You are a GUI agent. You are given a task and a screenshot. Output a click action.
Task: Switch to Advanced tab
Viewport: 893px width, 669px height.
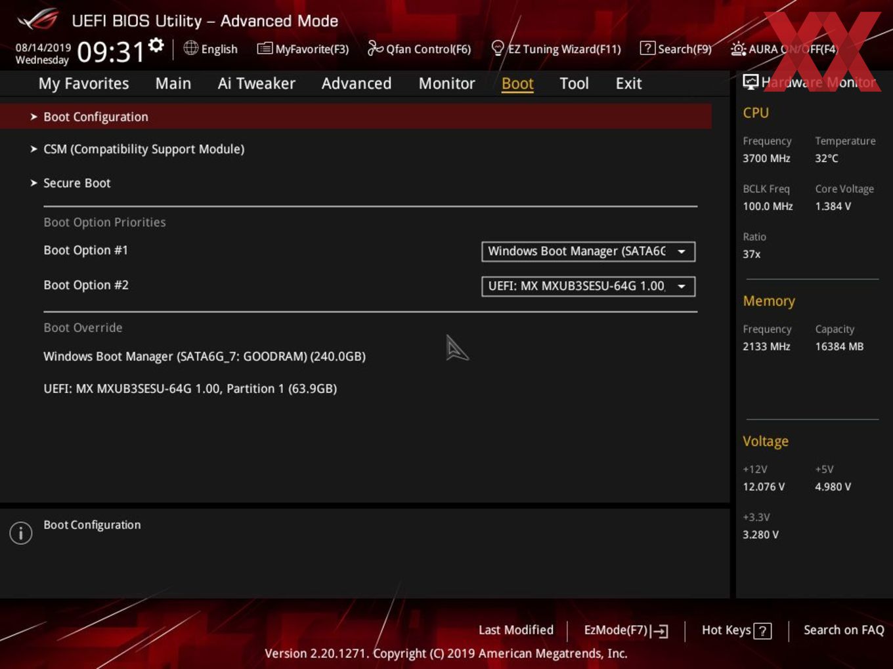click(357, 83)
